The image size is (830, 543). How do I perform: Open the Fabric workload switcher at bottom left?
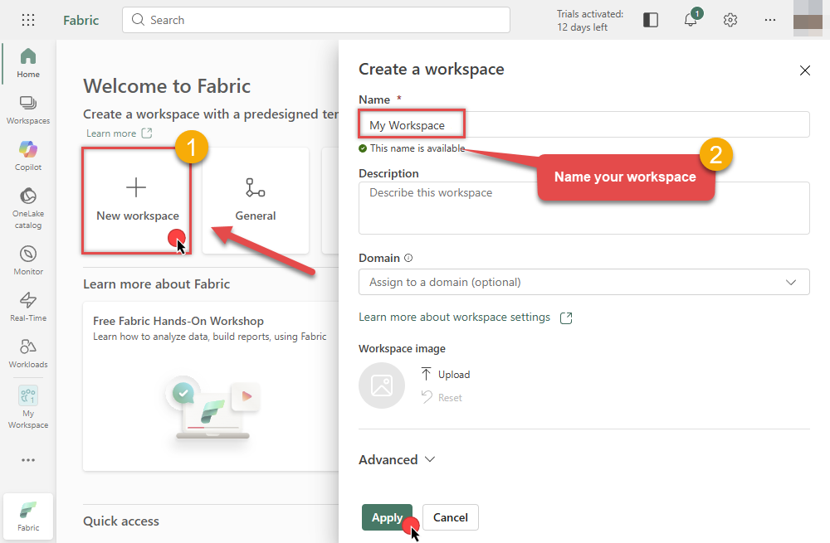[x=27, y=516]
